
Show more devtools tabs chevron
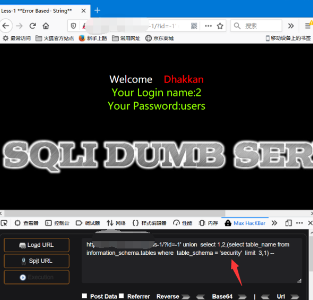274,223
